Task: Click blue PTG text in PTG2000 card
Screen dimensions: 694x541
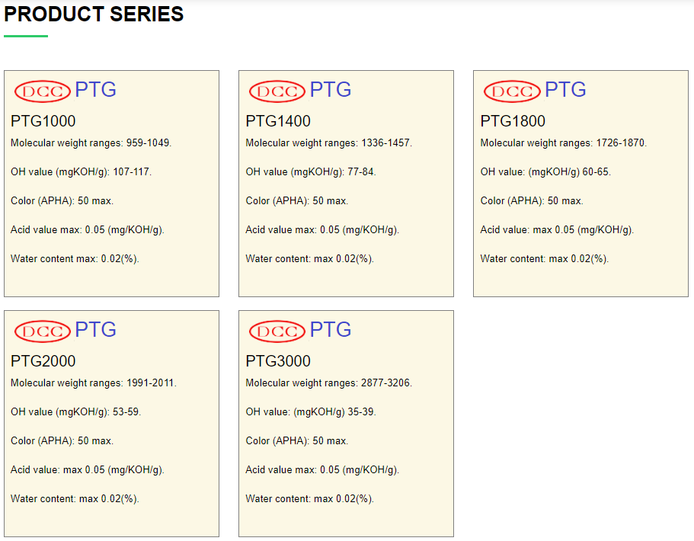Action: 96,330
